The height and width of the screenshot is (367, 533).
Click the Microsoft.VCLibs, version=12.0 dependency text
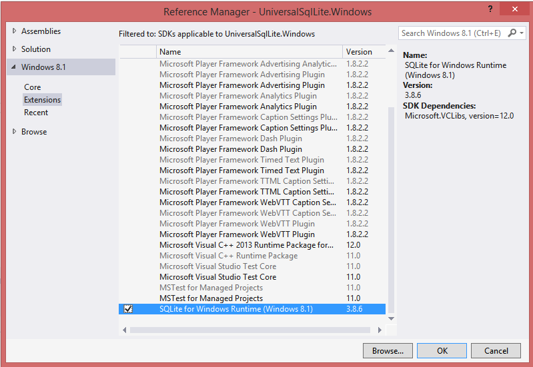point(459,116)
